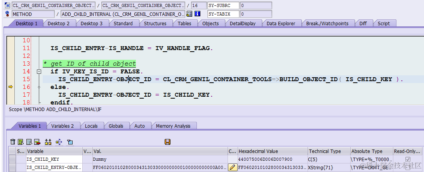Open the Structures tab
Screen dimensions: 424x172
[155, 24]
